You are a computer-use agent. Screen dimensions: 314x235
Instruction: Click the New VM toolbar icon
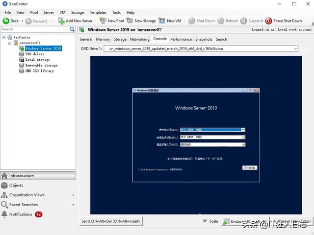tap(162, 21)
